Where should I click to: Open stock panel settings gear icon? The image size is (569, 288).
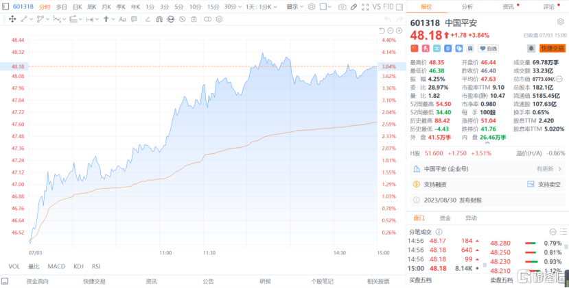560,21
